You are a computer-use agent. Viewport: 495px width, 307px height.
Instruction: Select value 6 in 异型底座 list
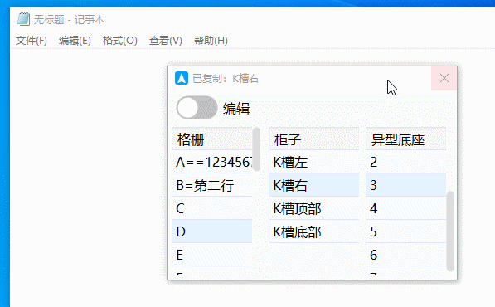pyautogui.click(x=406, y=255)
